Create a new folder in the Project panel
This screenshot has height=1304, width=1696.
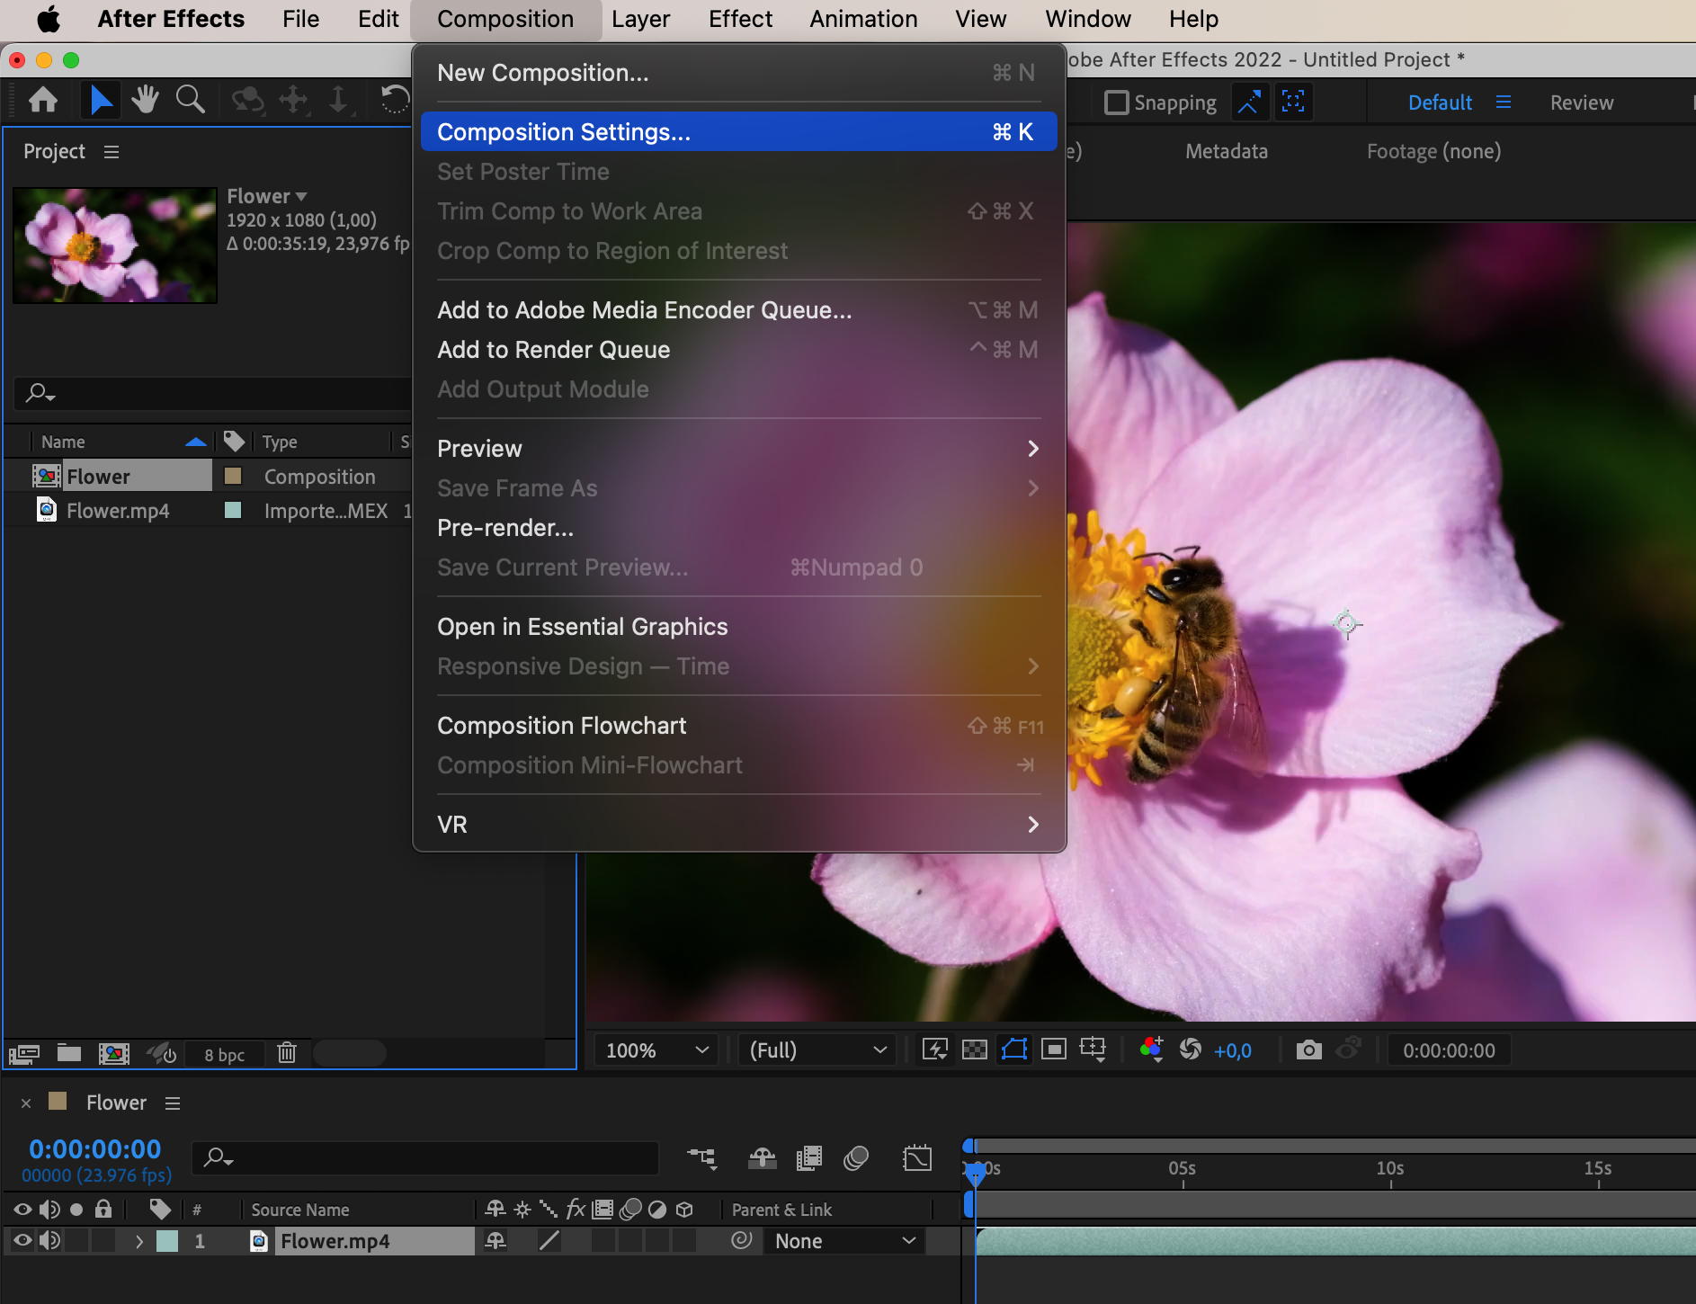click(69, 1052)
